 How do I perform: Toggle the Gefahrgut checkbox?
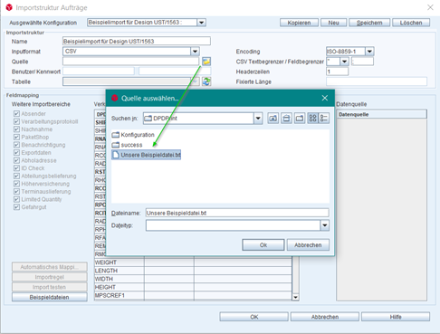coord(16,207)
